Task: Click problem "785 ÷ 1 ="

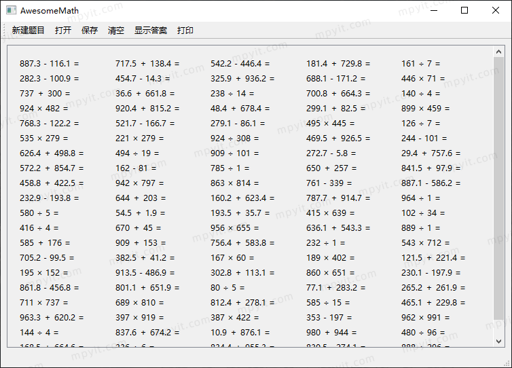Action: pyautogui.click(x=230, y=168)
